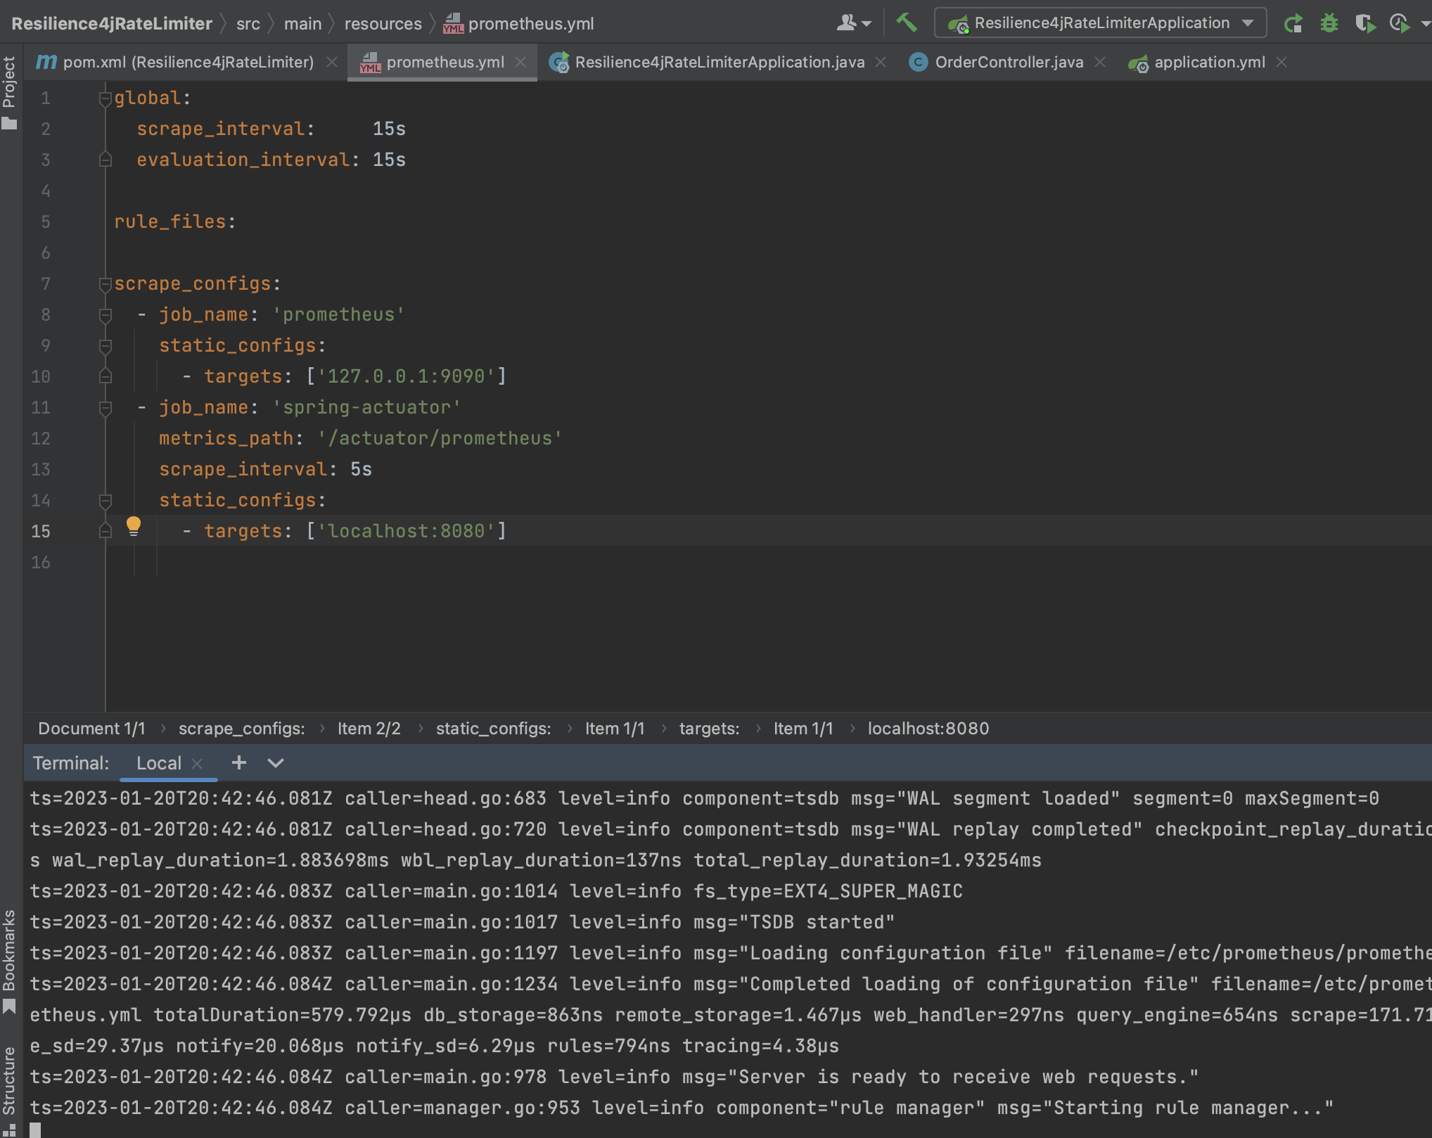Collapse the global section fold arrow
This screenshot has height=1138, width=1432.
pyautogui.click(x=104, y=98)
